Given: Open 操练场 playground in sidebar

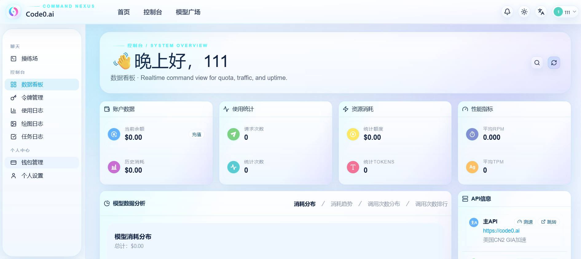Looking at the screenshot, I should (29, 59).
